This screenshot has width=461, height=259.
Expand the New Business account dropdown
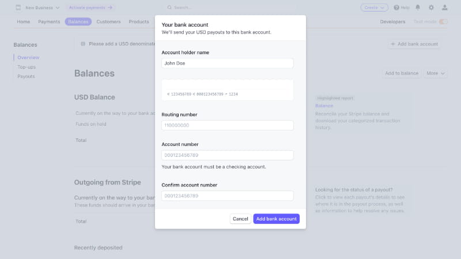click(x=57, y=7)
